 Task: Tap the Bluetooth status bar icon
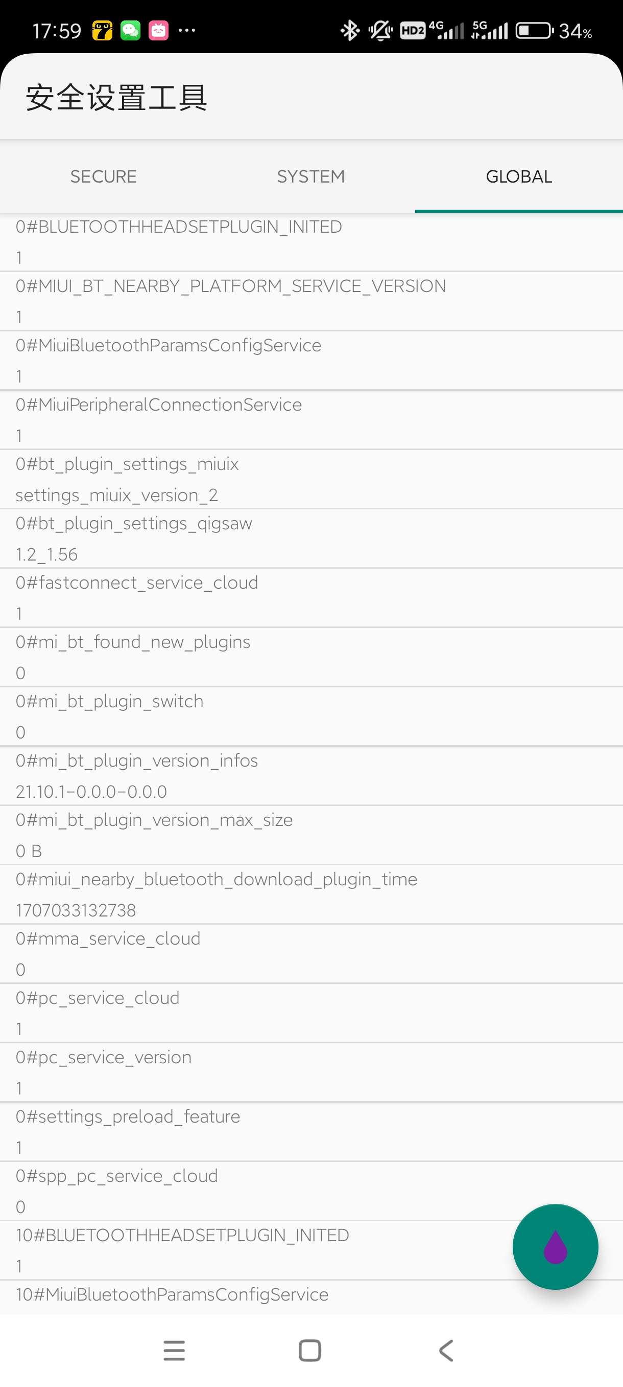coord(350,31)
